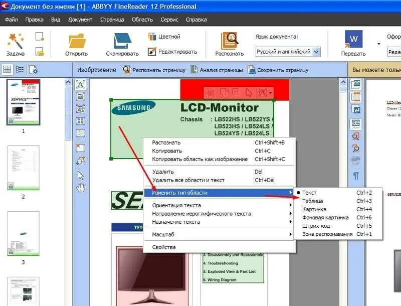Select the recognition zone tool
The image size is (401, 306).
(x=81, y=133)
